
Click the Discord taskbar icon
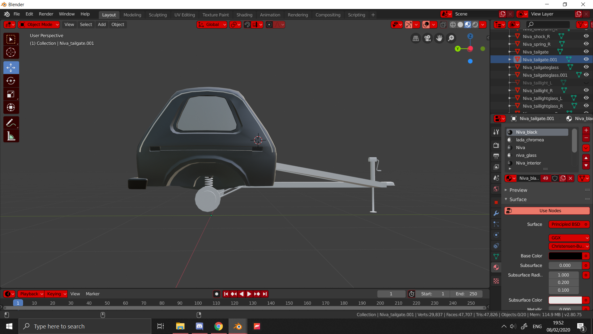click(x=200, y=326)
